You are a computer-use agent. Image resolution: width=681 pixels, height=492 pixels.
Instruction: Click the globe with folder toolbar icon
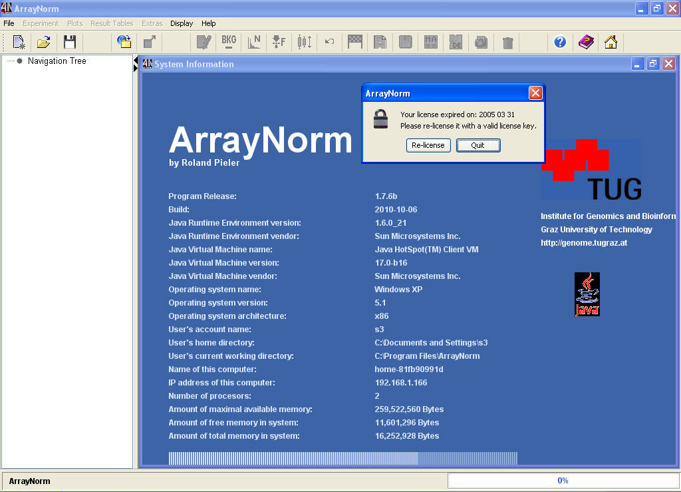(124, 42)
